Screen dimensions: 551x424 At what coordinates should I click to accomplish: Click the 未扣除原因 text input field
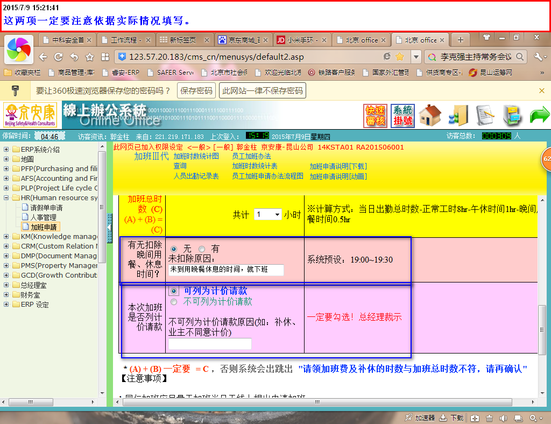click(x=226, y=270)
